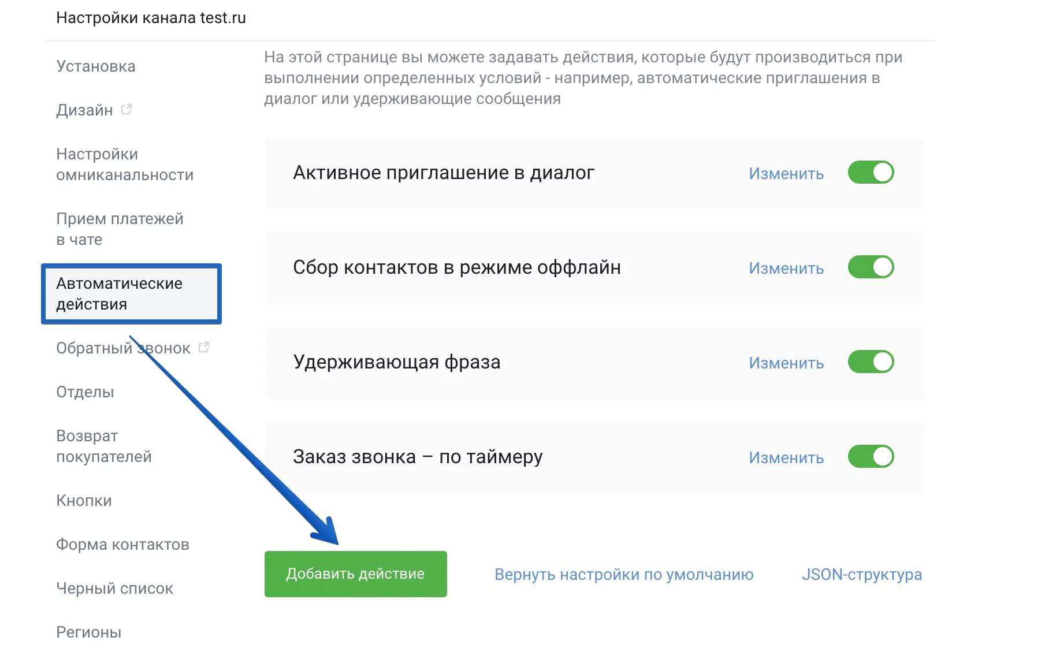Click external link icon next to Дизайн
The width and height of the screenshot is (1056, 648).
pyautogui.click(x=127, y=109)
